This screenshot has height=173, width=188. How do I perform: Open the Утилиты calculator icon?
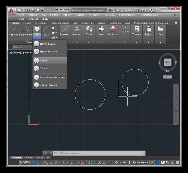click(x=137, y=29)
